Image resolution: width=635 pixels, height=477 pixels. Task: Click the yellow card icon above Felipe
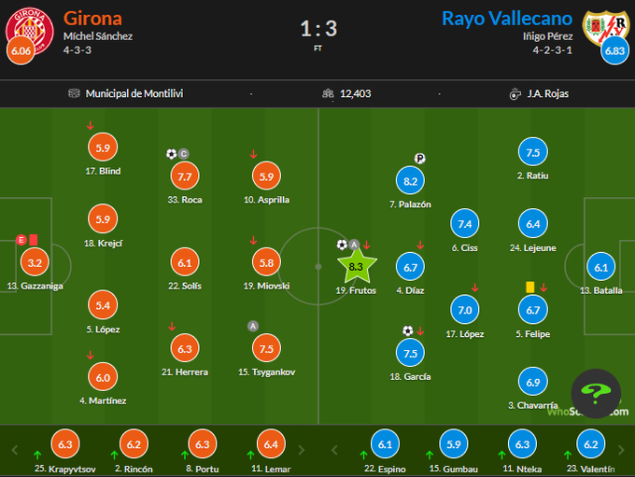pos(529,288)
